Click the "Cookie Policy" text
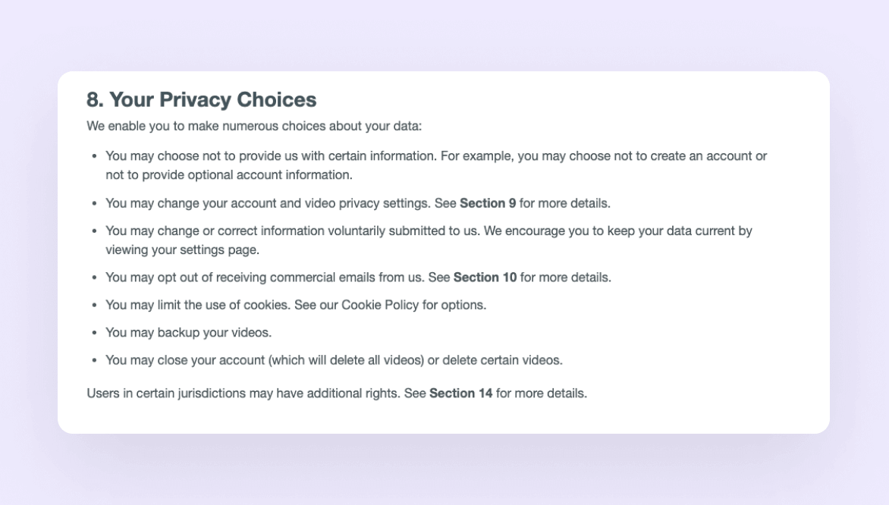The image size is (889, 505). pos(377,305)
